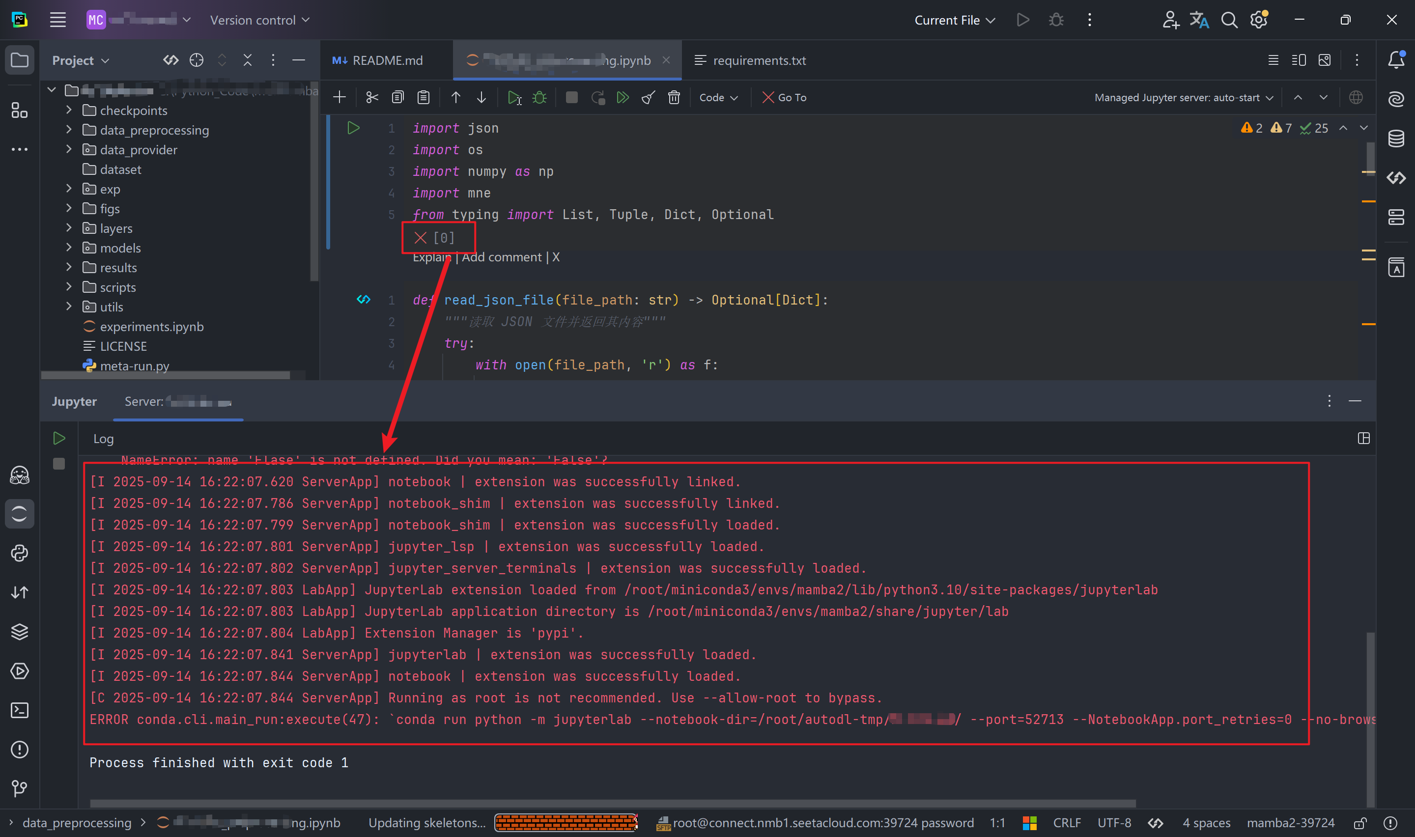Image resolution: width=1415 pixels, height=837 pixels.
Task: Click Explain link under the cell
Action: click(x=432, y=257)
